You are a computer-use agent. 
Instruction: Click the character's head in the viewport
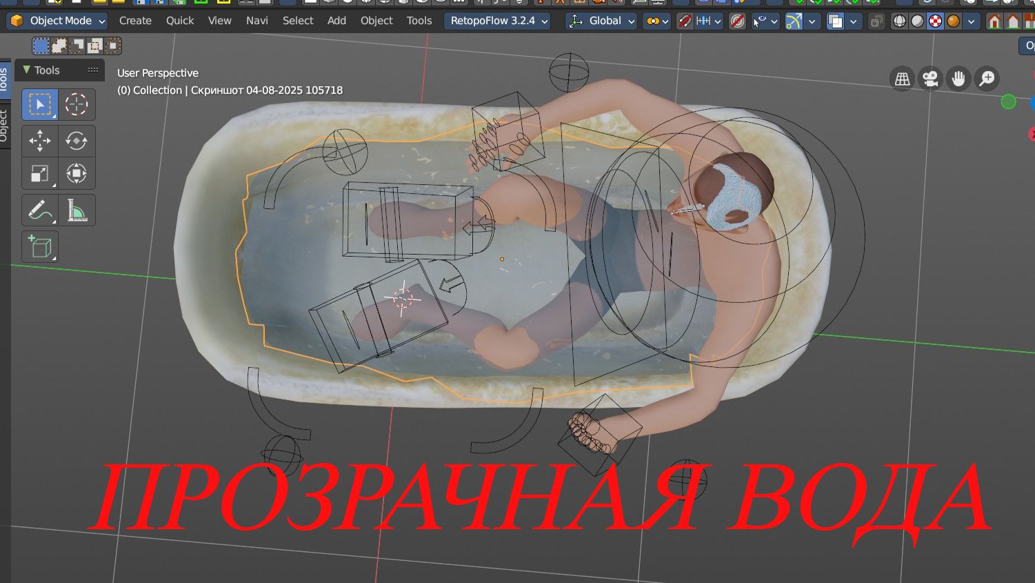(x=733, y=190)
